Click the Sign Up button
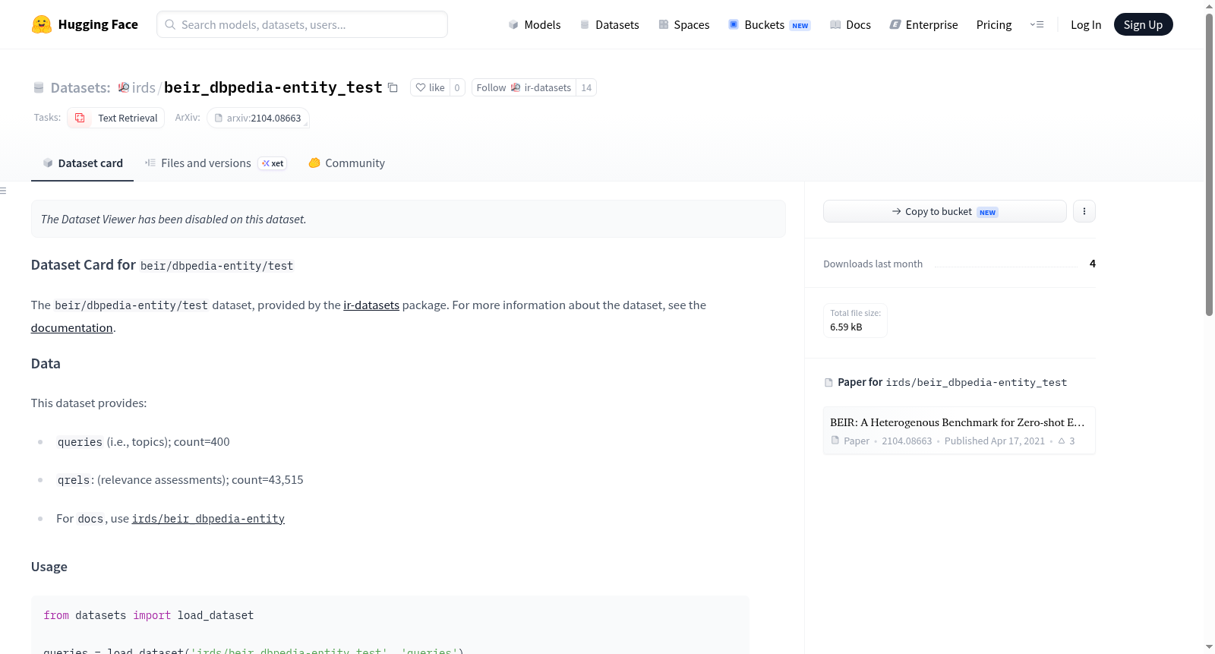Screen dimensions: 1215x654 coord(1143,24)
